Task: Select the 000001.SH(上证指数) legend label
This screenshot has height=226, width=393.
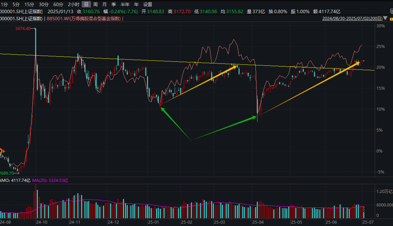Action: pos(21,19)
